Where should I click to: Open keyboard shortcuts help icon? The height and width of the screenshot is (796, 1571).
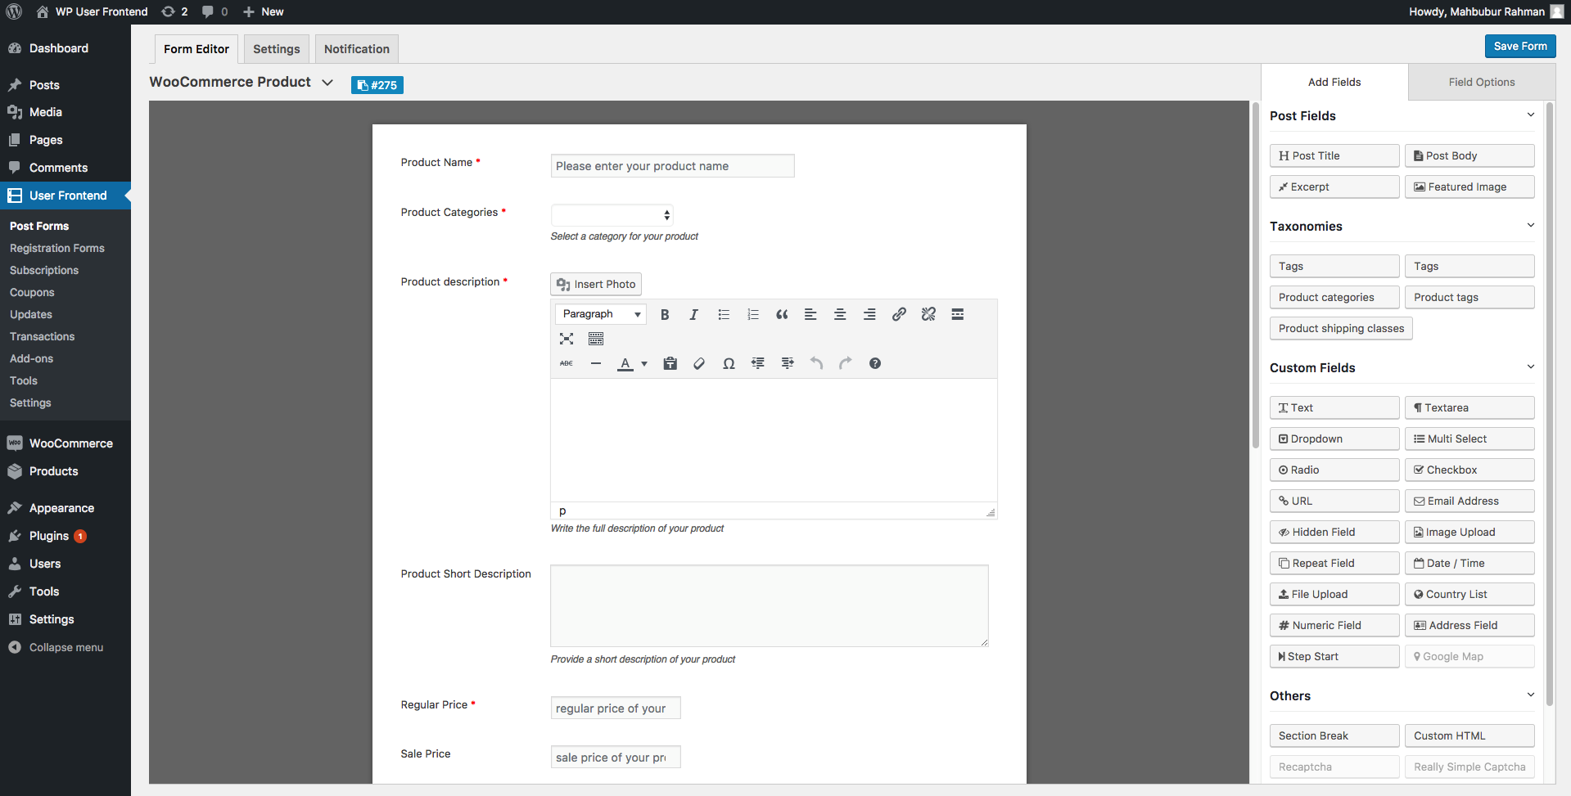(875, 363)
